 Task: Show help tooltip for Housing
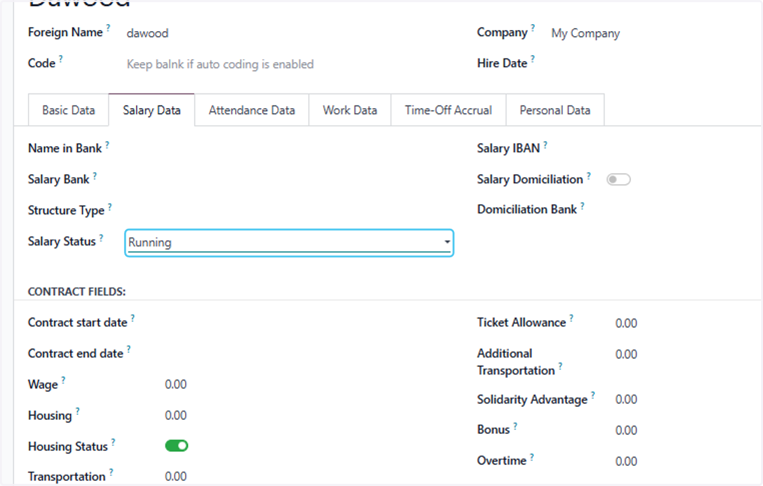(77, 411)
